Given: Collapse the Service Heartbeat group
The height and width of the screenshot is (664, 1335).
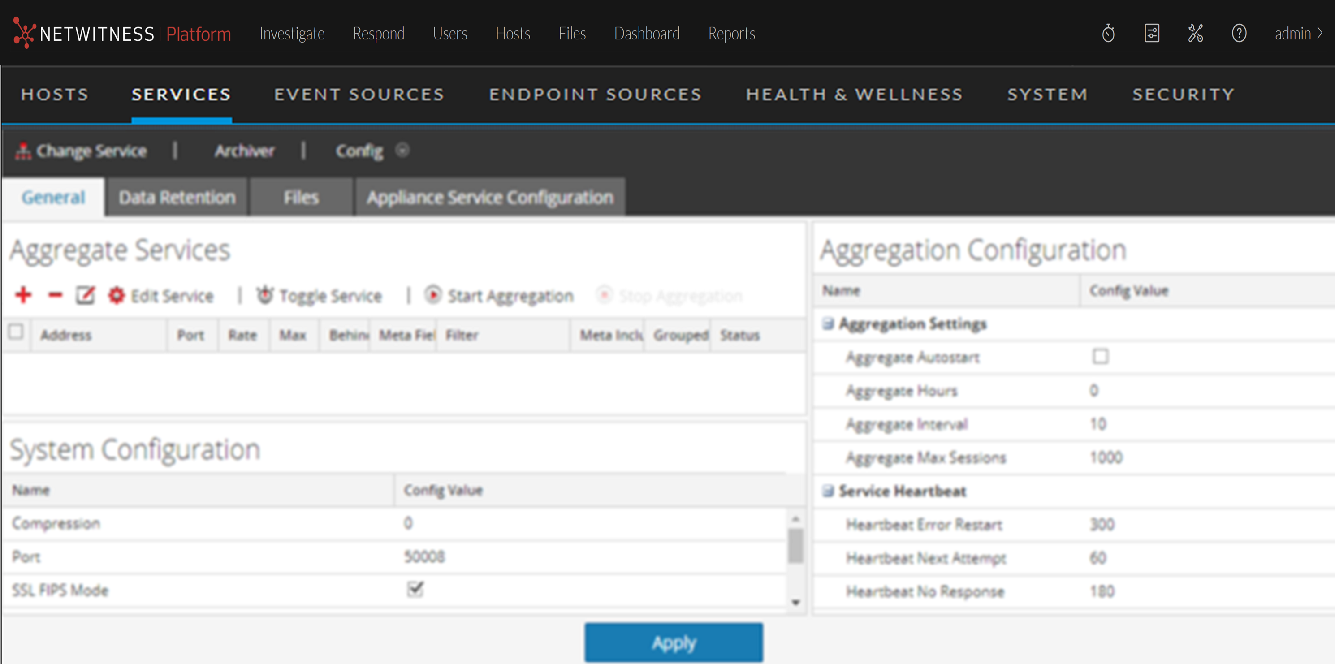Looking at the screenshot, I should click(x=828, y=491).
